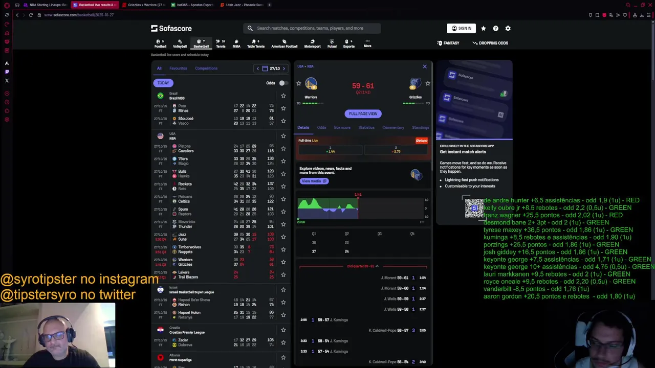This screenshot has height=368, width=655.
Task: Open the FANTASY link
Action: click(448, 43)
